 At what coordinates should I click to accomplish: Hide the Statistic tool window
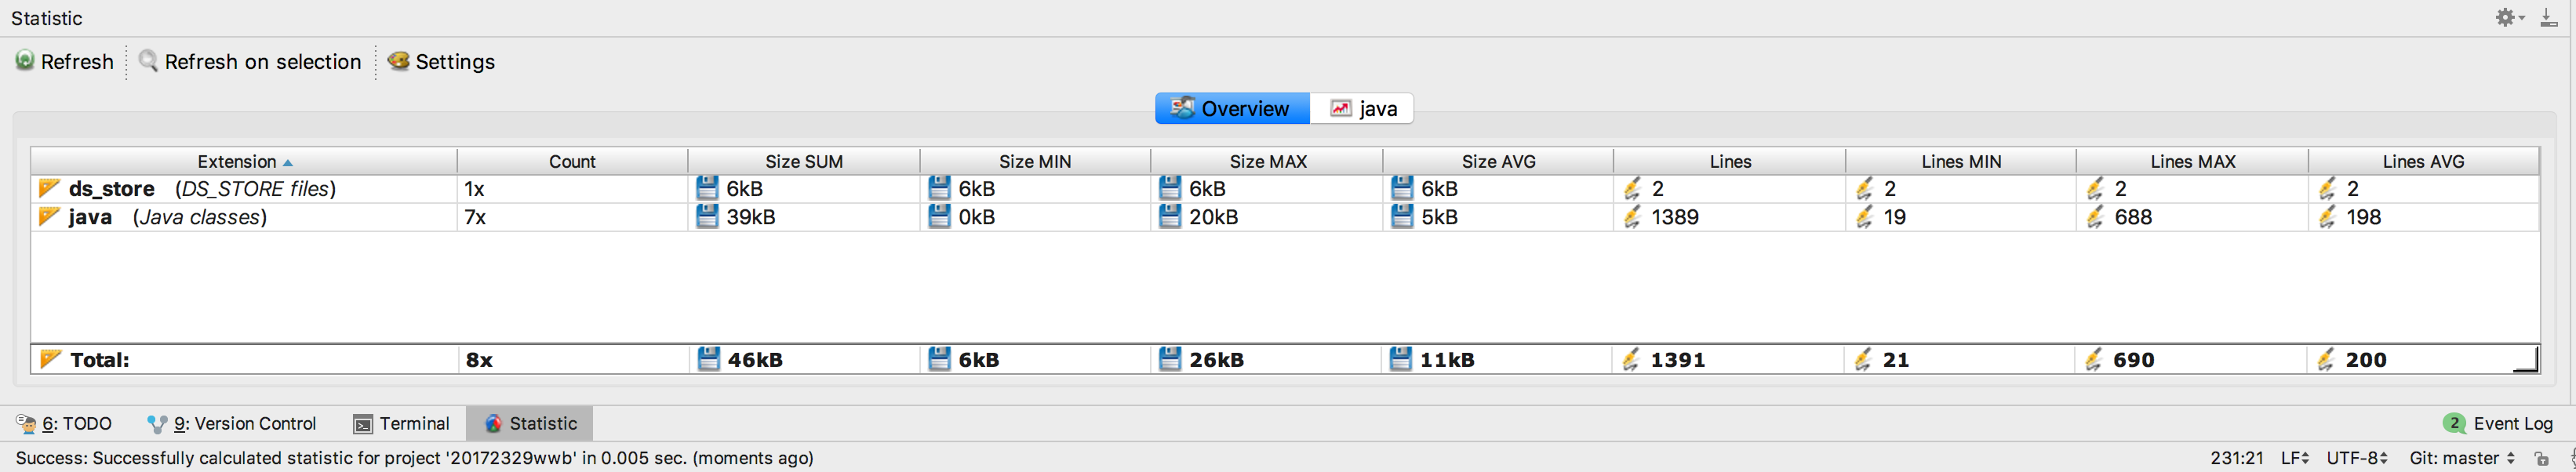coord(2548,17)
